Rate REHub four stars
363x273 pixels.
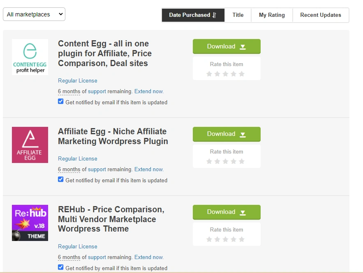(234, 239)
